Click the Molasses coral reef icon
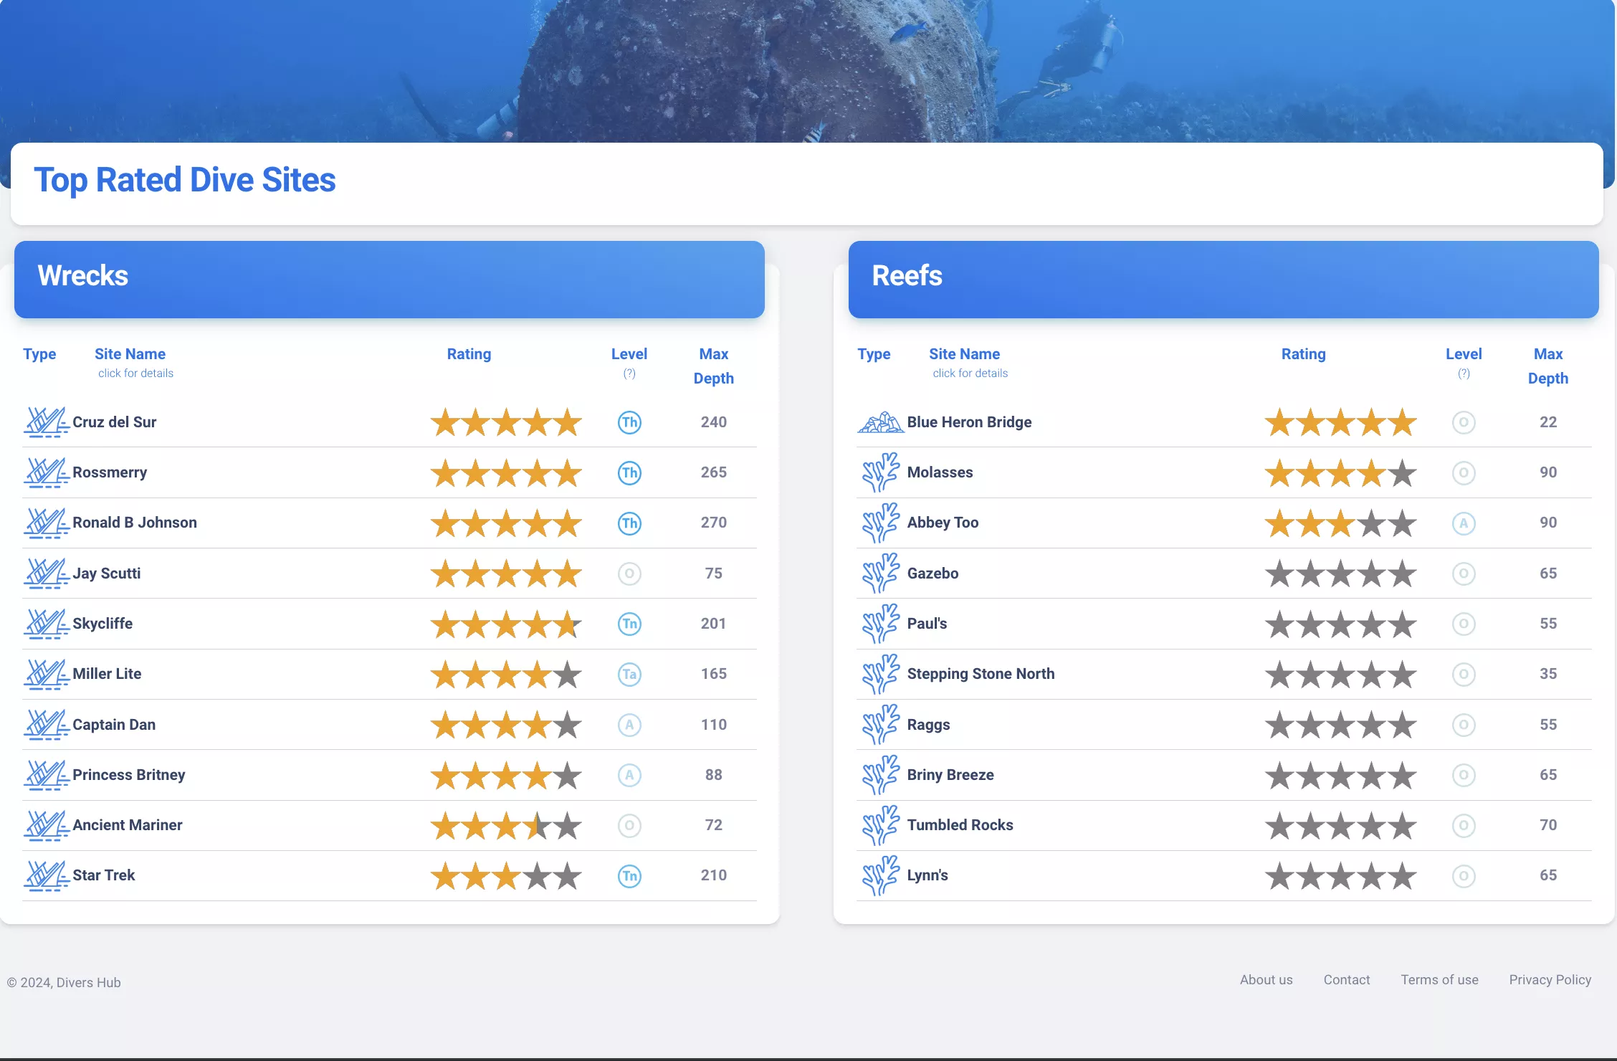This screenshot has height=1061, width=1617. 881,472
